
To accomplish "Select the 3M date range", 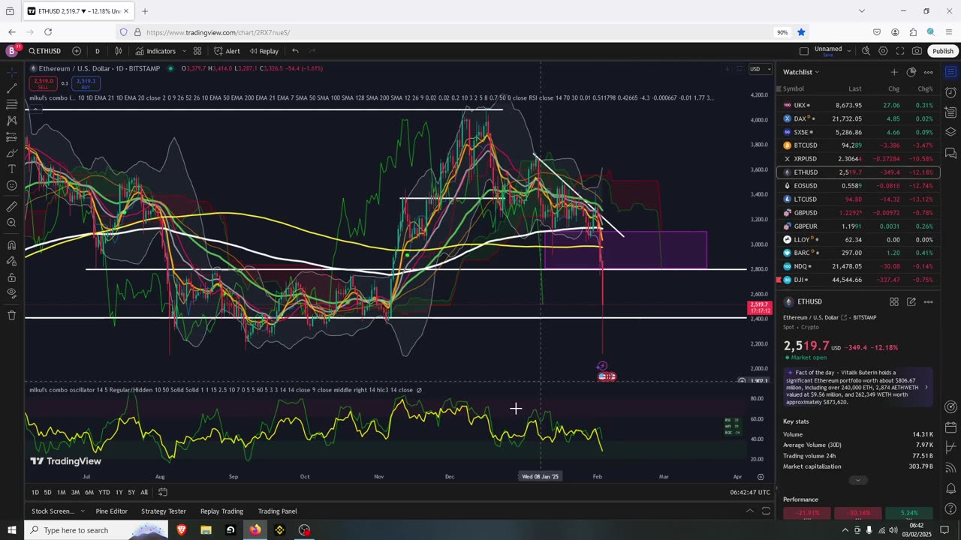I will pyautogui.click(x=75, y=492).
